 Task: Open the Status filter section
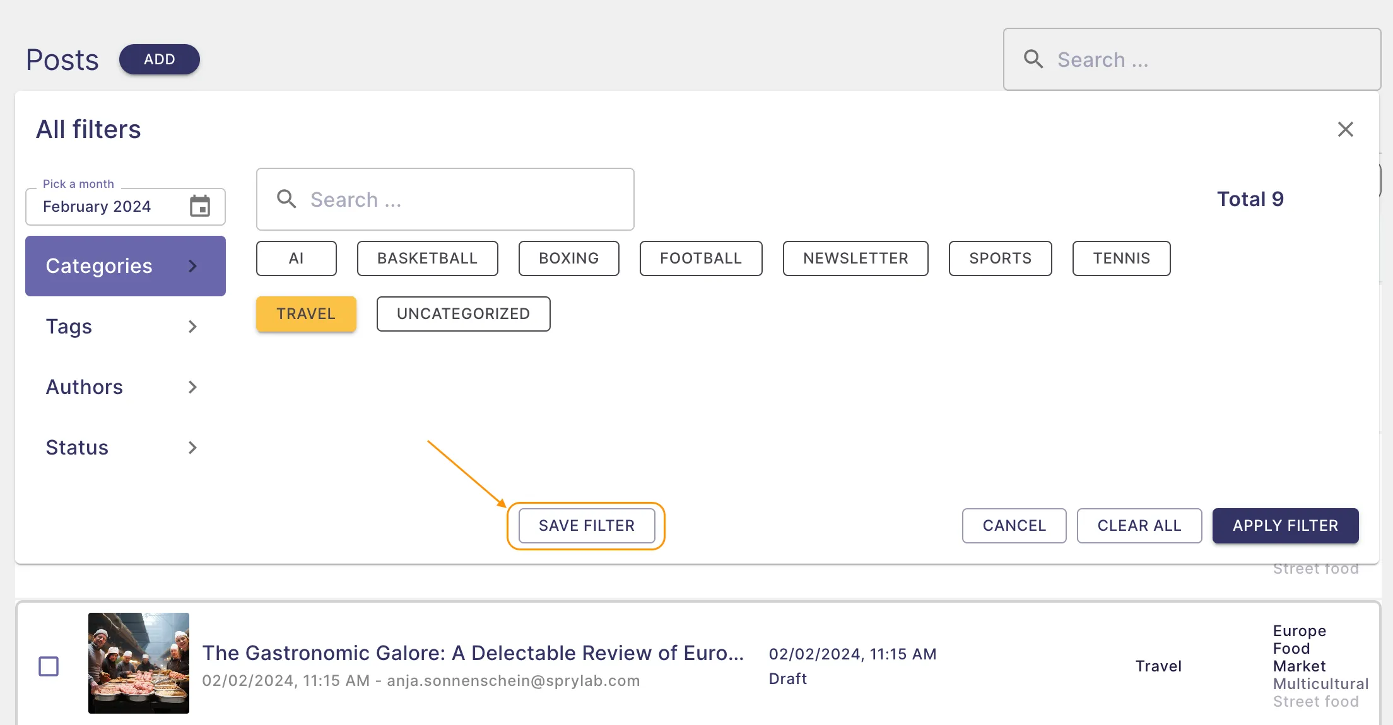(x=126, y=448)
